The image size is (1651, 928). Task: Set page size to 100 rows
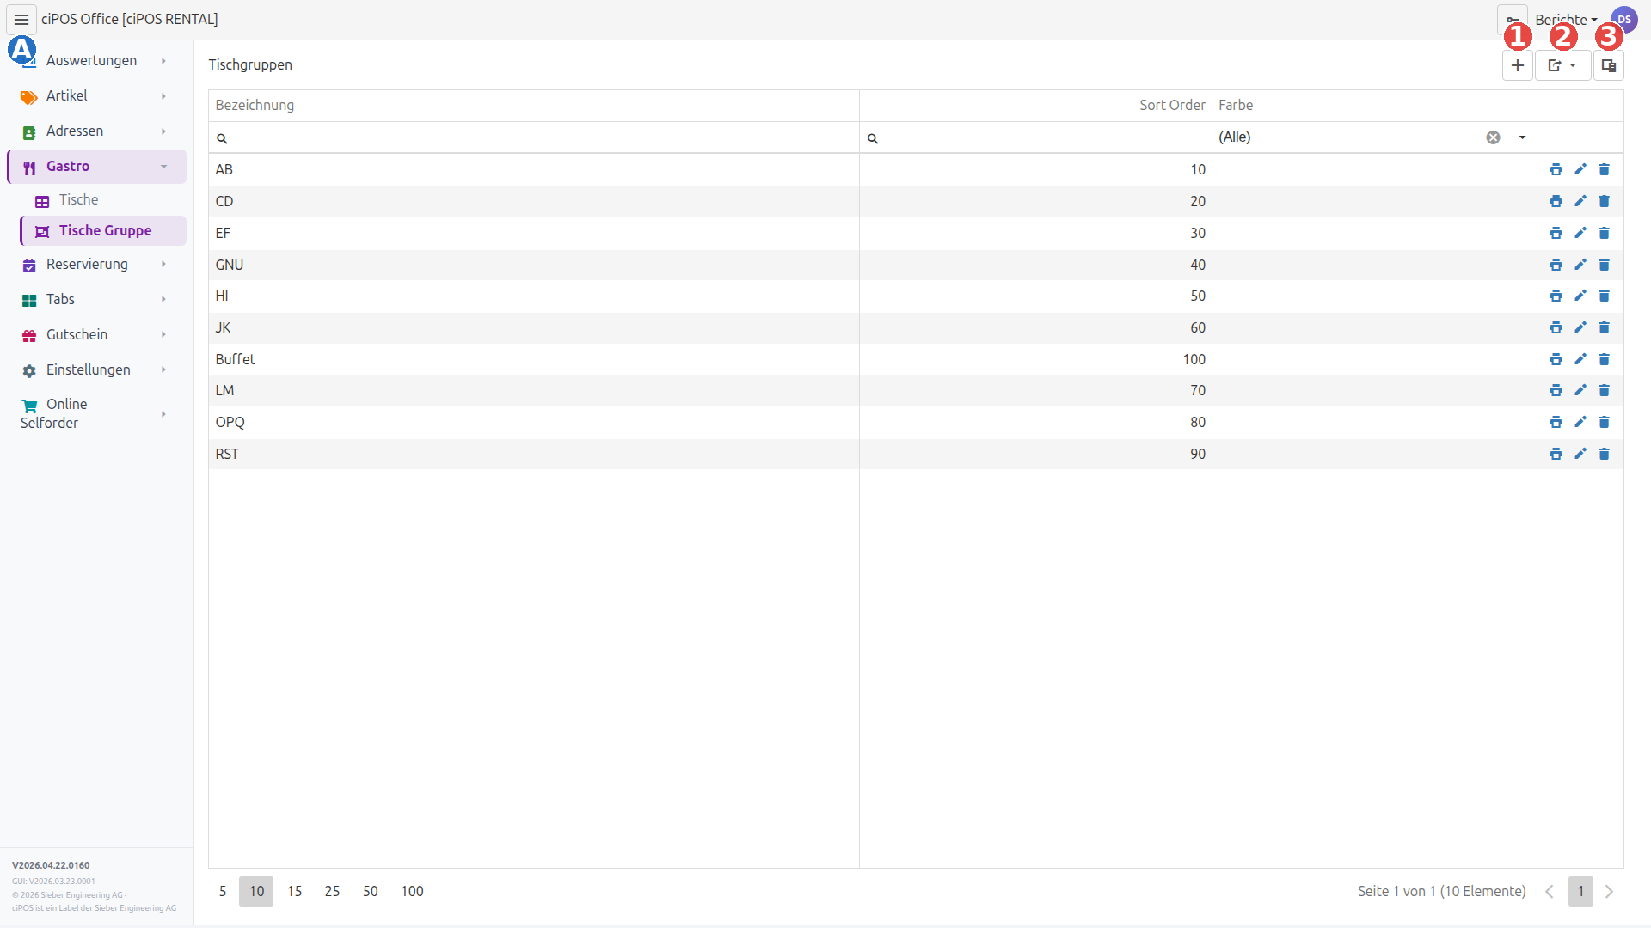(x=412, y=892)
